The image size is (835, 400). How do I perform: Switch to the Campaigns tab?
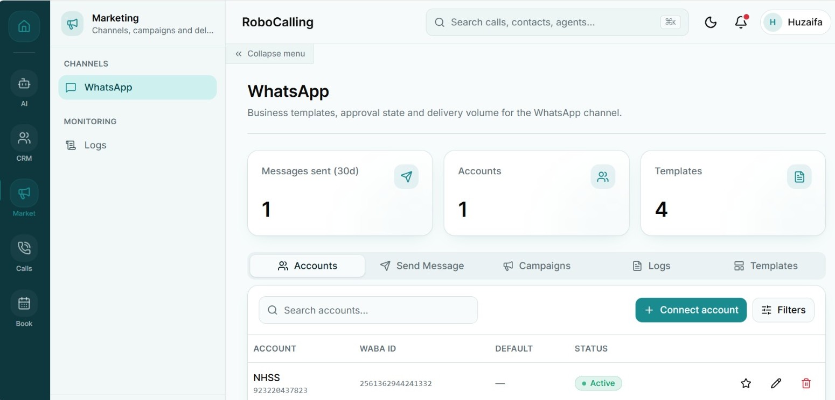click(x=537, y=266)
